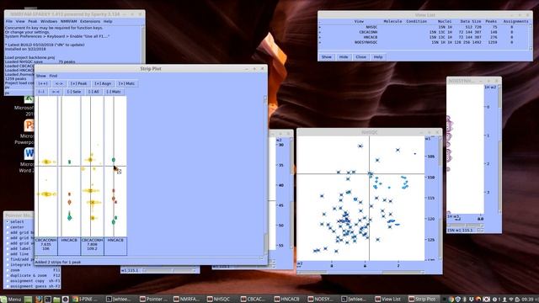
Task: Choose the assignment guess pointer mode
Action: 8,286
